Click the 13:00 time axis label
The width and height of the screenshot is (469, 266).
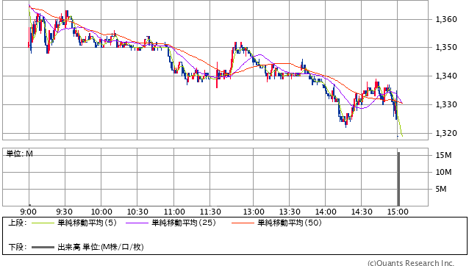coord(254,212)
